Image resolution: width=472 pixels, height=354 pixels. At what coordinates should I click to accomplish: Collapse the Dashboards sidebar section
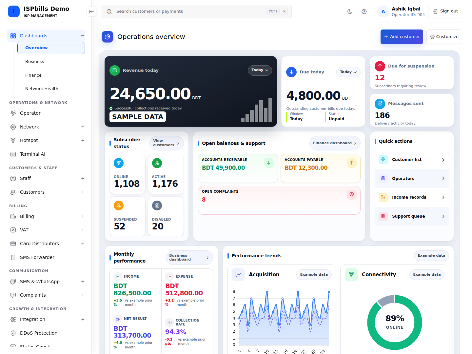(x=83, y=36)
